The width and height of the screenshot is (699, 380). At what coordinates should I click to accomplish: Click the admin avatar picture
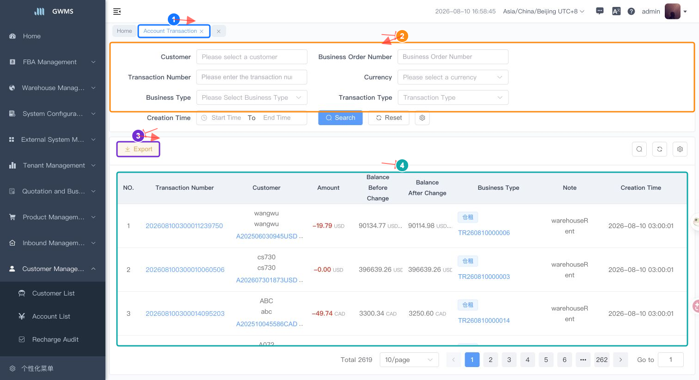click(x=673, y=11)
